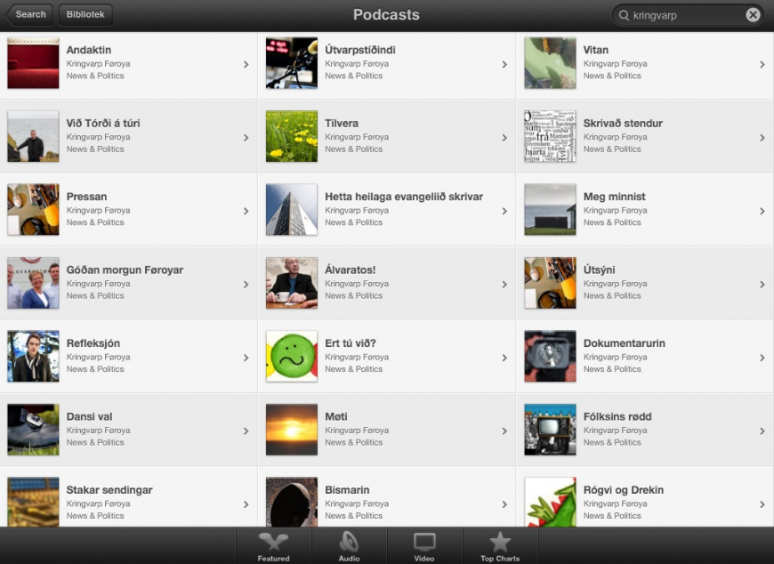This screenshot has width=774, height=564.
Task: Open Top Charts star icon
Action: pyautogui.click(x=500, y=542)
